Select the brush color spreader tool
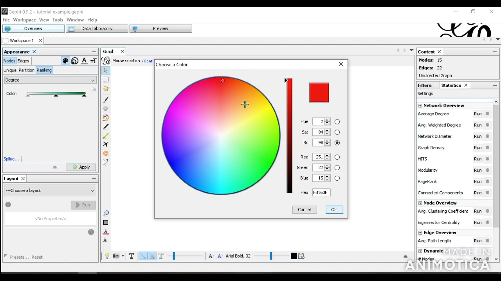This screenshot has width=501, height=281. [106, 117]
